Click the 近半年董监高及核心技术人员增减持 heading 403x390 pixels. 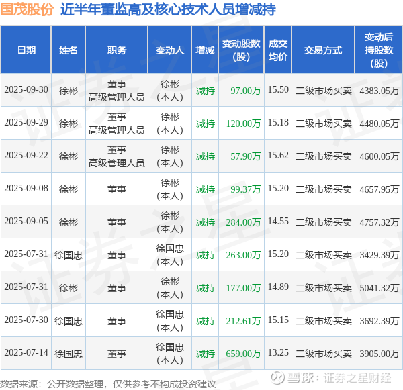[x=168, y=9]
